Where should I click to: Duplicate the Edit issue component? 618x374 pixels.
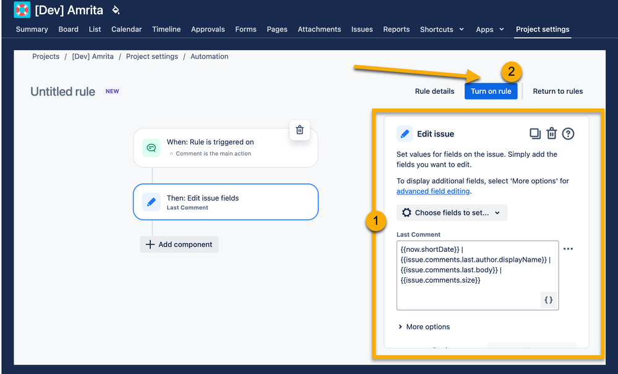click(535, 134)
